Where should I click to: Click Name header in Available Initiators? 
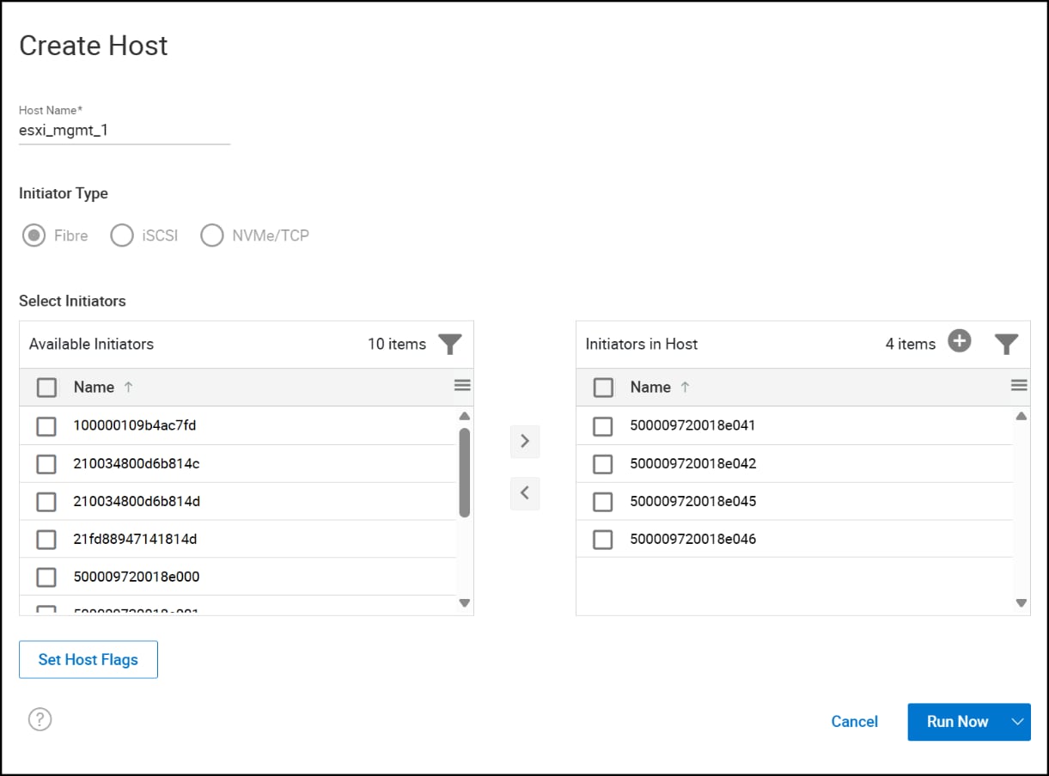tap(94, 388)
